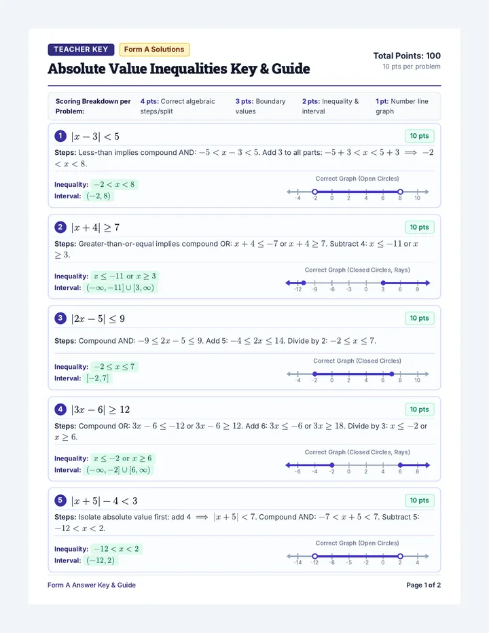Click the Form A Solutions tag
This screenshot has width=489, height=633.
154,50
